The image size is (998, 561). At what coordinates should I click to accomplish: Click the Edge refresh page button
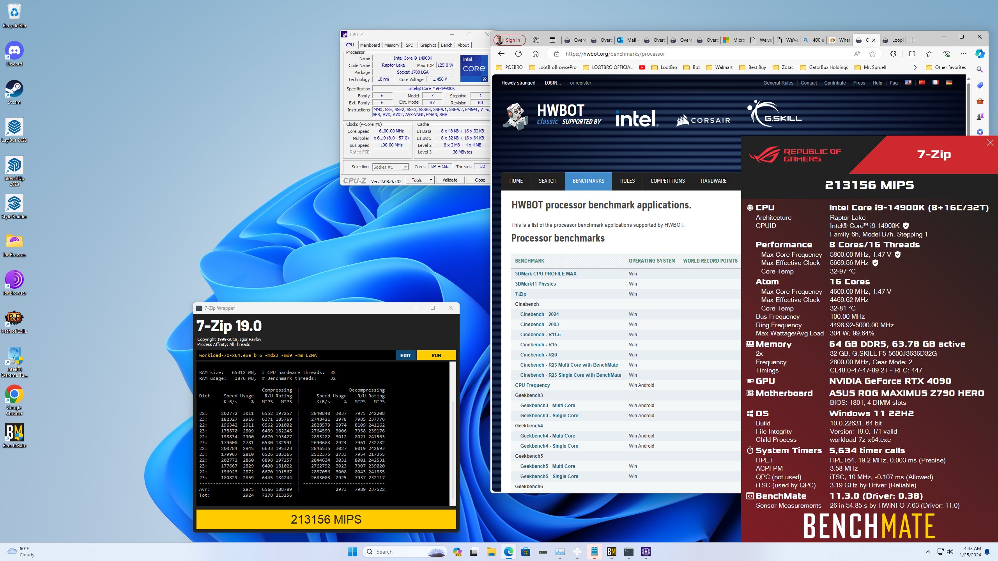(x=518, y=54)
